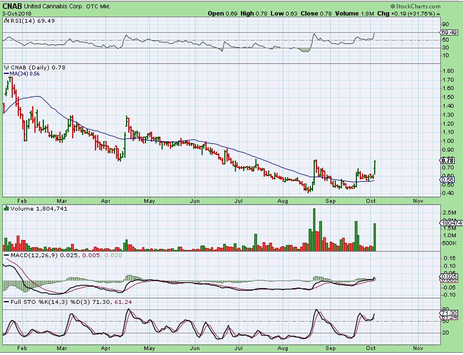Select the Feb label under price chart

click(x=22, y=199)
